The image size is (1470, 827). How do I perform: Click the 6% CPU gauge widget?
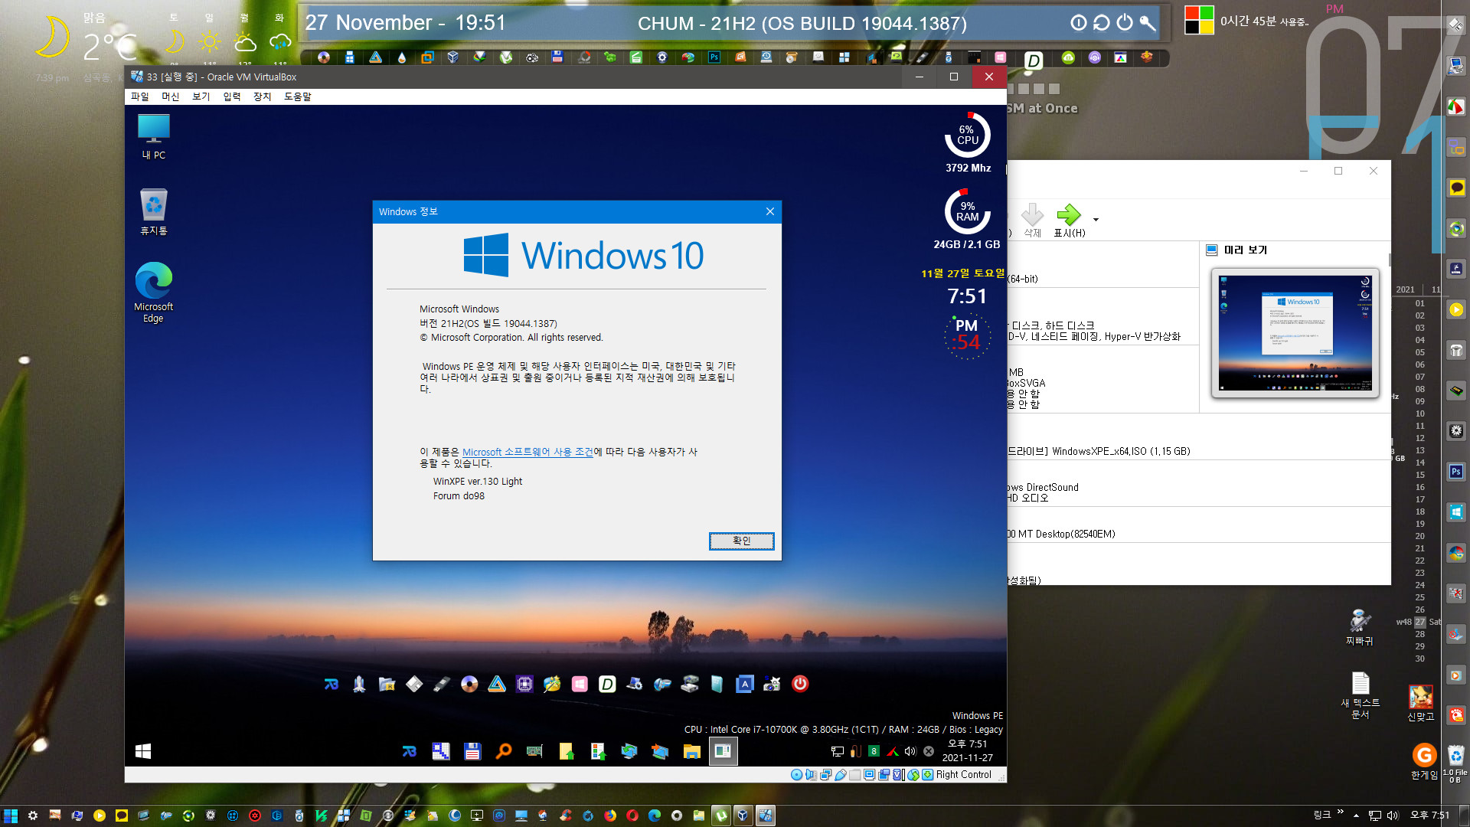[968, 136]
